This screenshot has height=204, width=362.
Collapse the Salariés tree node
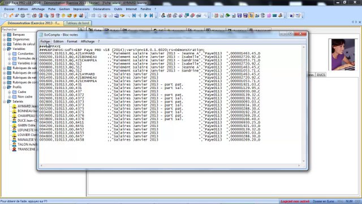pos(5,101)
